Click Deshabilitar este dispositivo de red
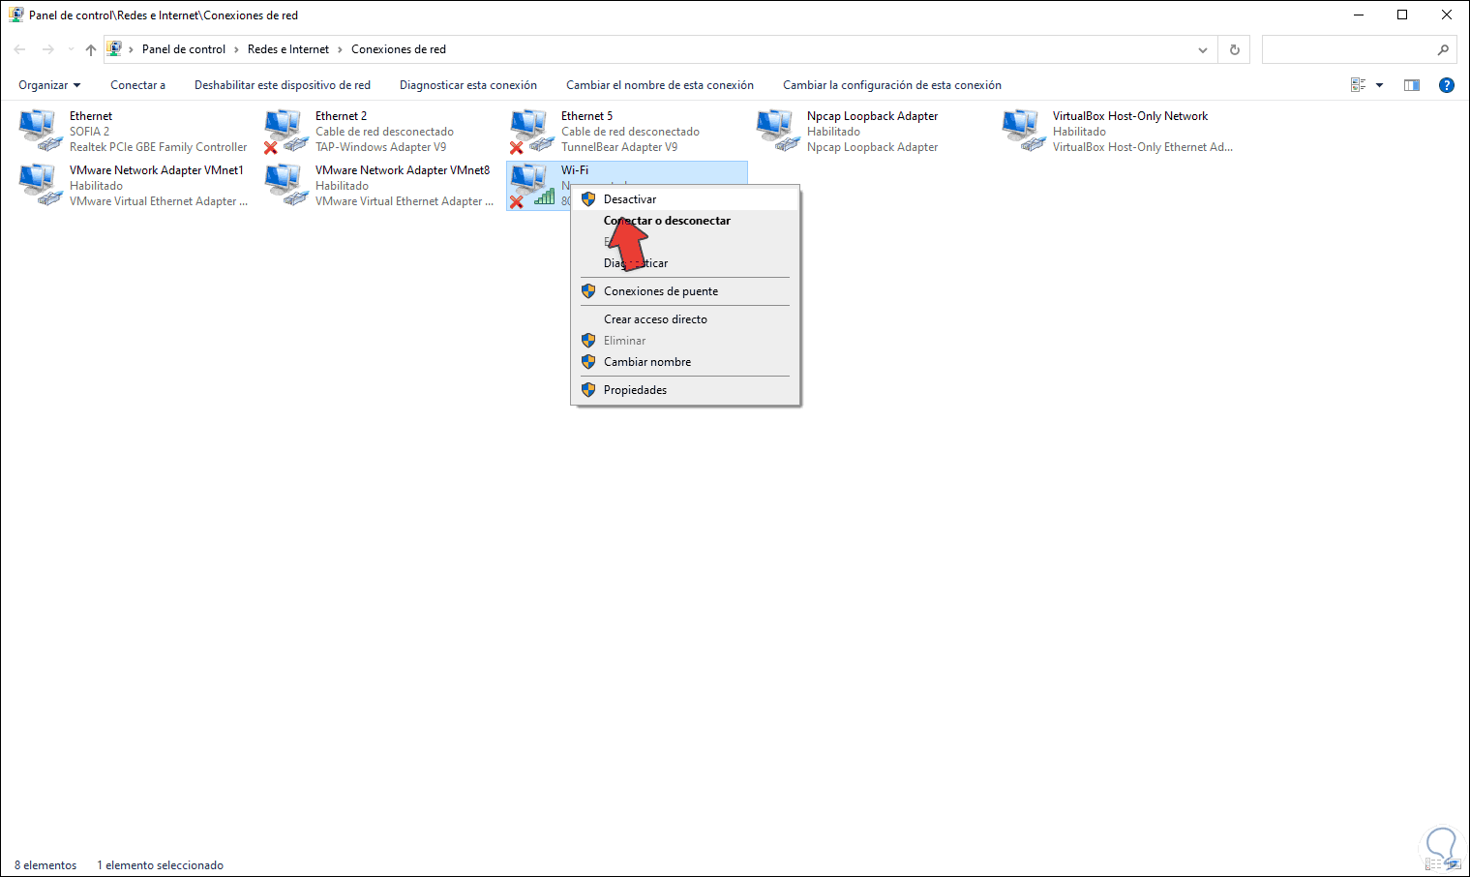This screenshot has width=1470, height=877. [x=283, y=85]
